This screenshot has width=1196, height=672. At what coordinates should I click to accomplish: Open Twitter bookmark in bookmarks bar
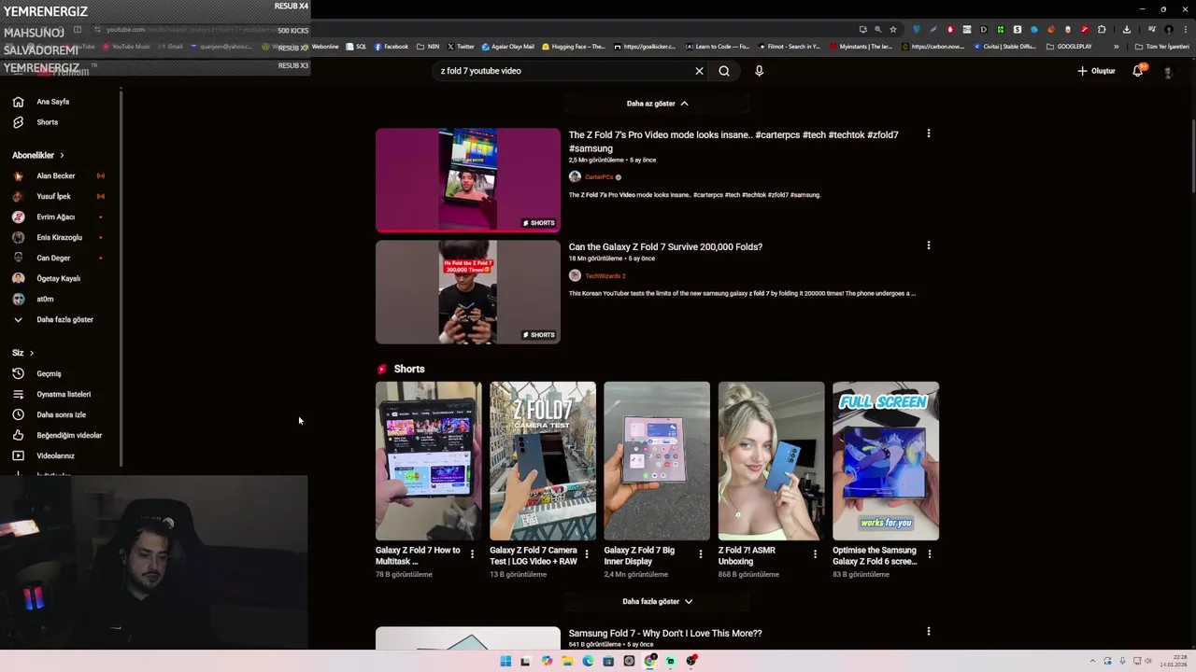(461, 47)
